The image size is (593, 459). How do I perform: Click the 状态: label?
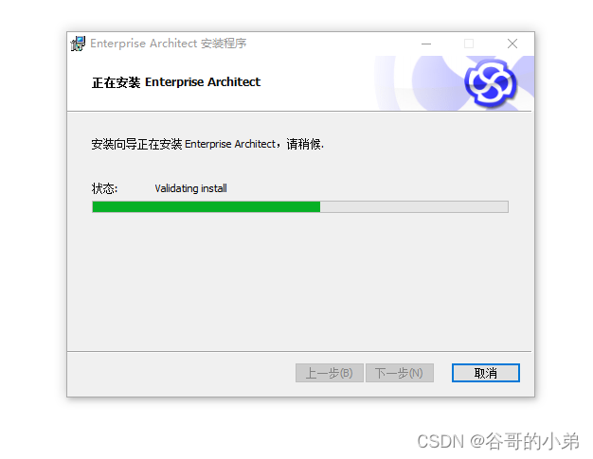104,188
